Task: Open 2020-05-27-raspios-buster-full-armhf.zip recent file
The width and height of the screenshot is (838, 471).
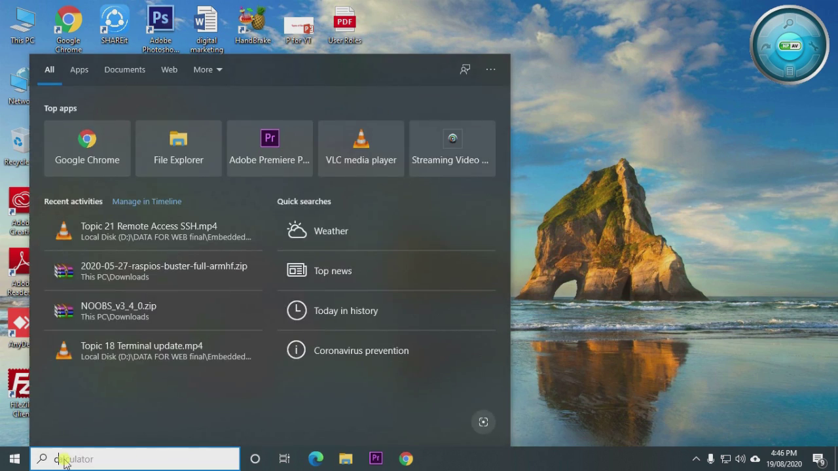Action: (153, 271)
